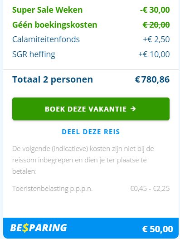
Task: Click the struck-through € 20,00 booking fee
Action: click(156, 24)
